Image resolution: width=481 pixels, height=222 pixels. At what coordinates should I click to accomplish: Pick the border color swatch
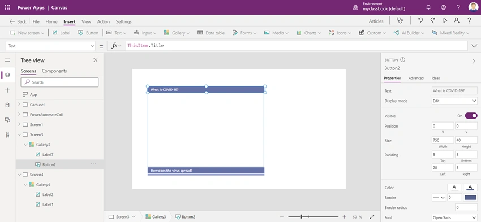(470, 198)
